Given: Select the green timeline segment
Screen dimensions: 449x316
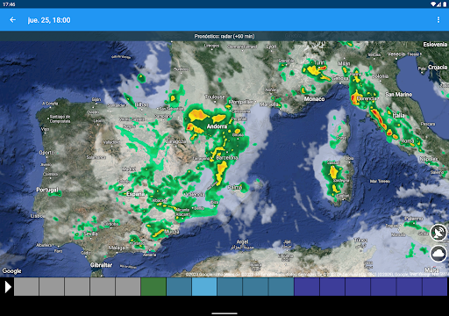Looking at the screenshot, I should point(153,287).
